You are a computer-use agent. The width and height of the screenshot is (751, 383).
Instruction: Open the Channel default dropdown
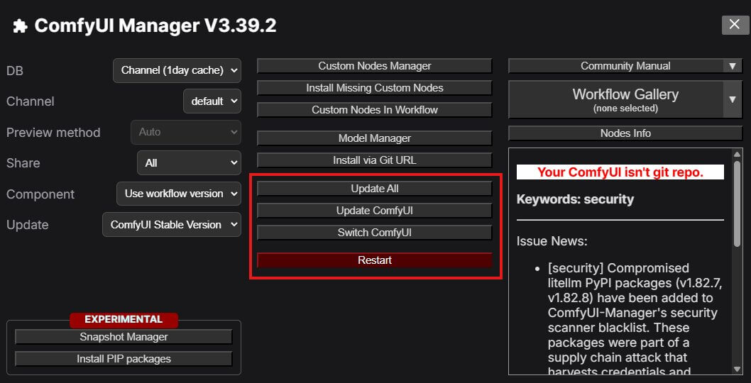click(212, 101)
